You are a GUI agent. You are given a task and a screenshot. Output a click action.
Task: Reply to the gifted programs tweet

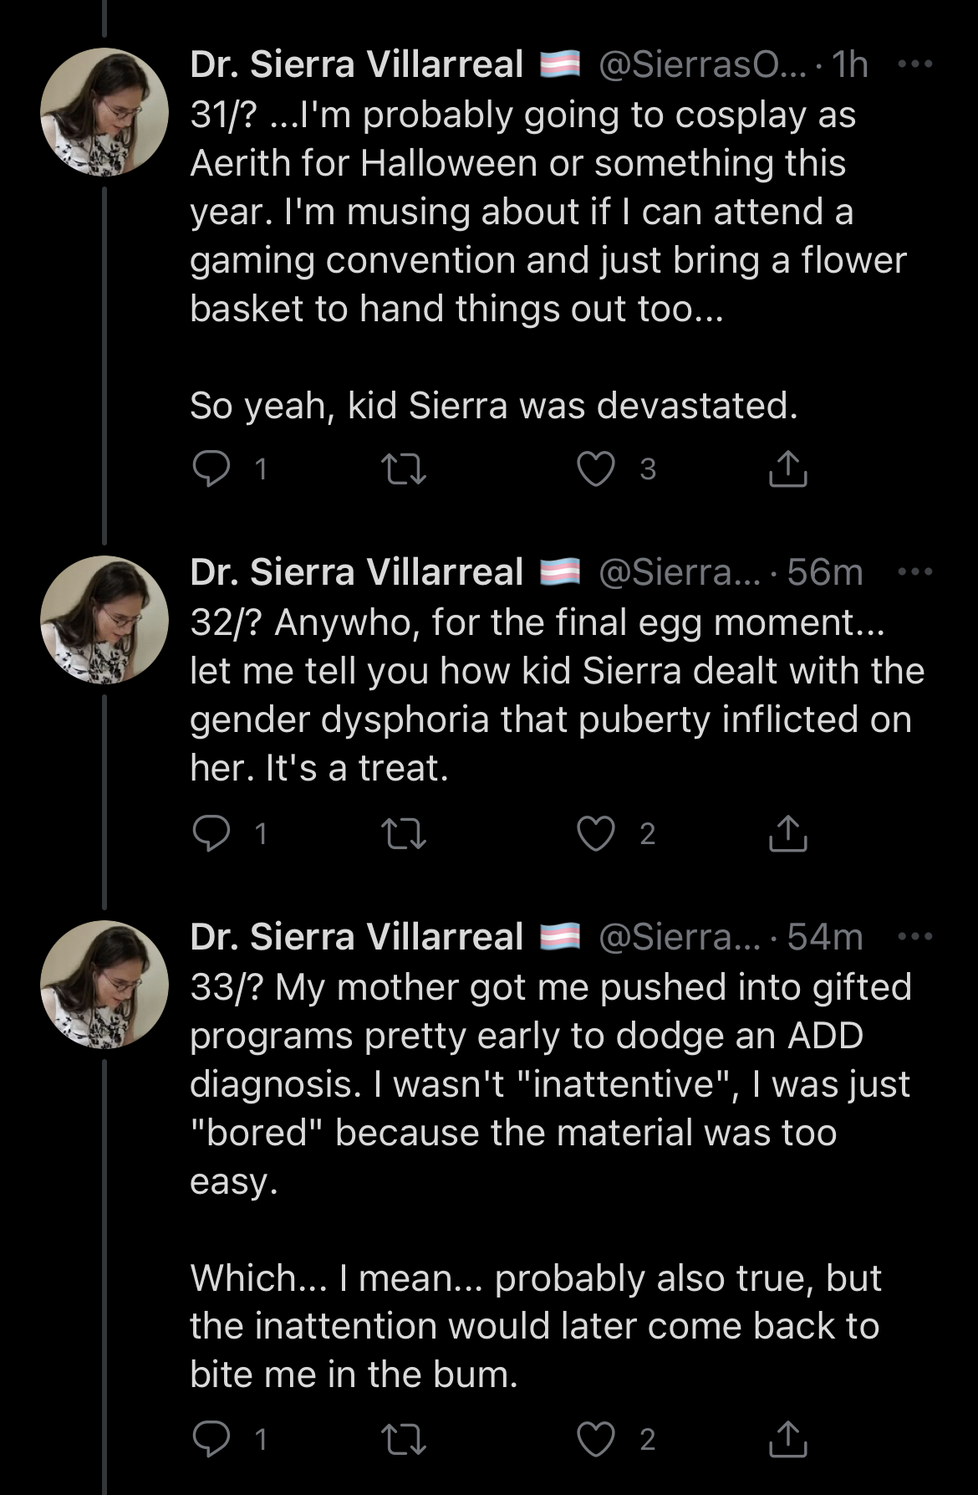pos(211,1439)
